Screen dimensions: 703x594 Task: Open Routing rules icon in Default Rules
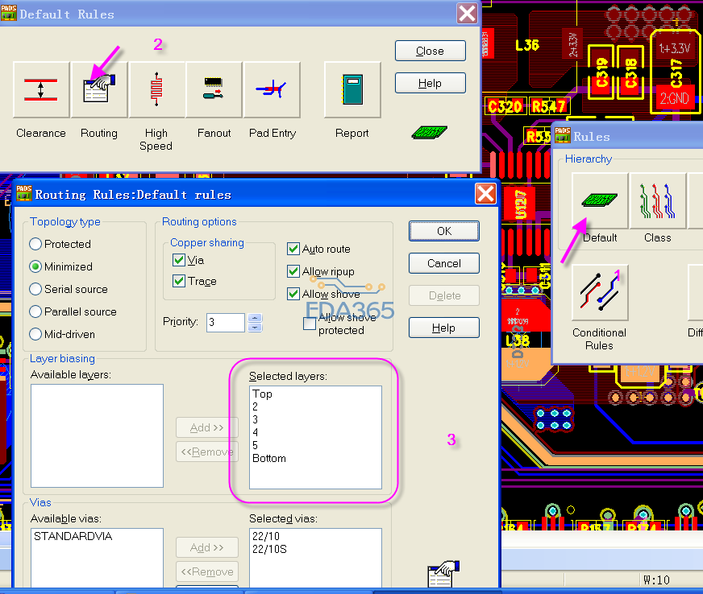point(99,89)
